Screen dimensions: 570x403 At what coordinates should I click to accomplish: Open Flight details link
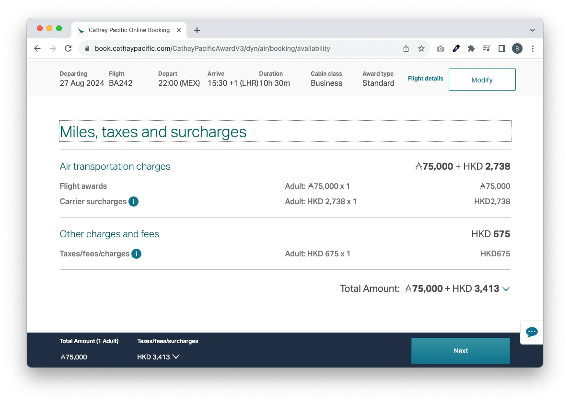(425, 79)
